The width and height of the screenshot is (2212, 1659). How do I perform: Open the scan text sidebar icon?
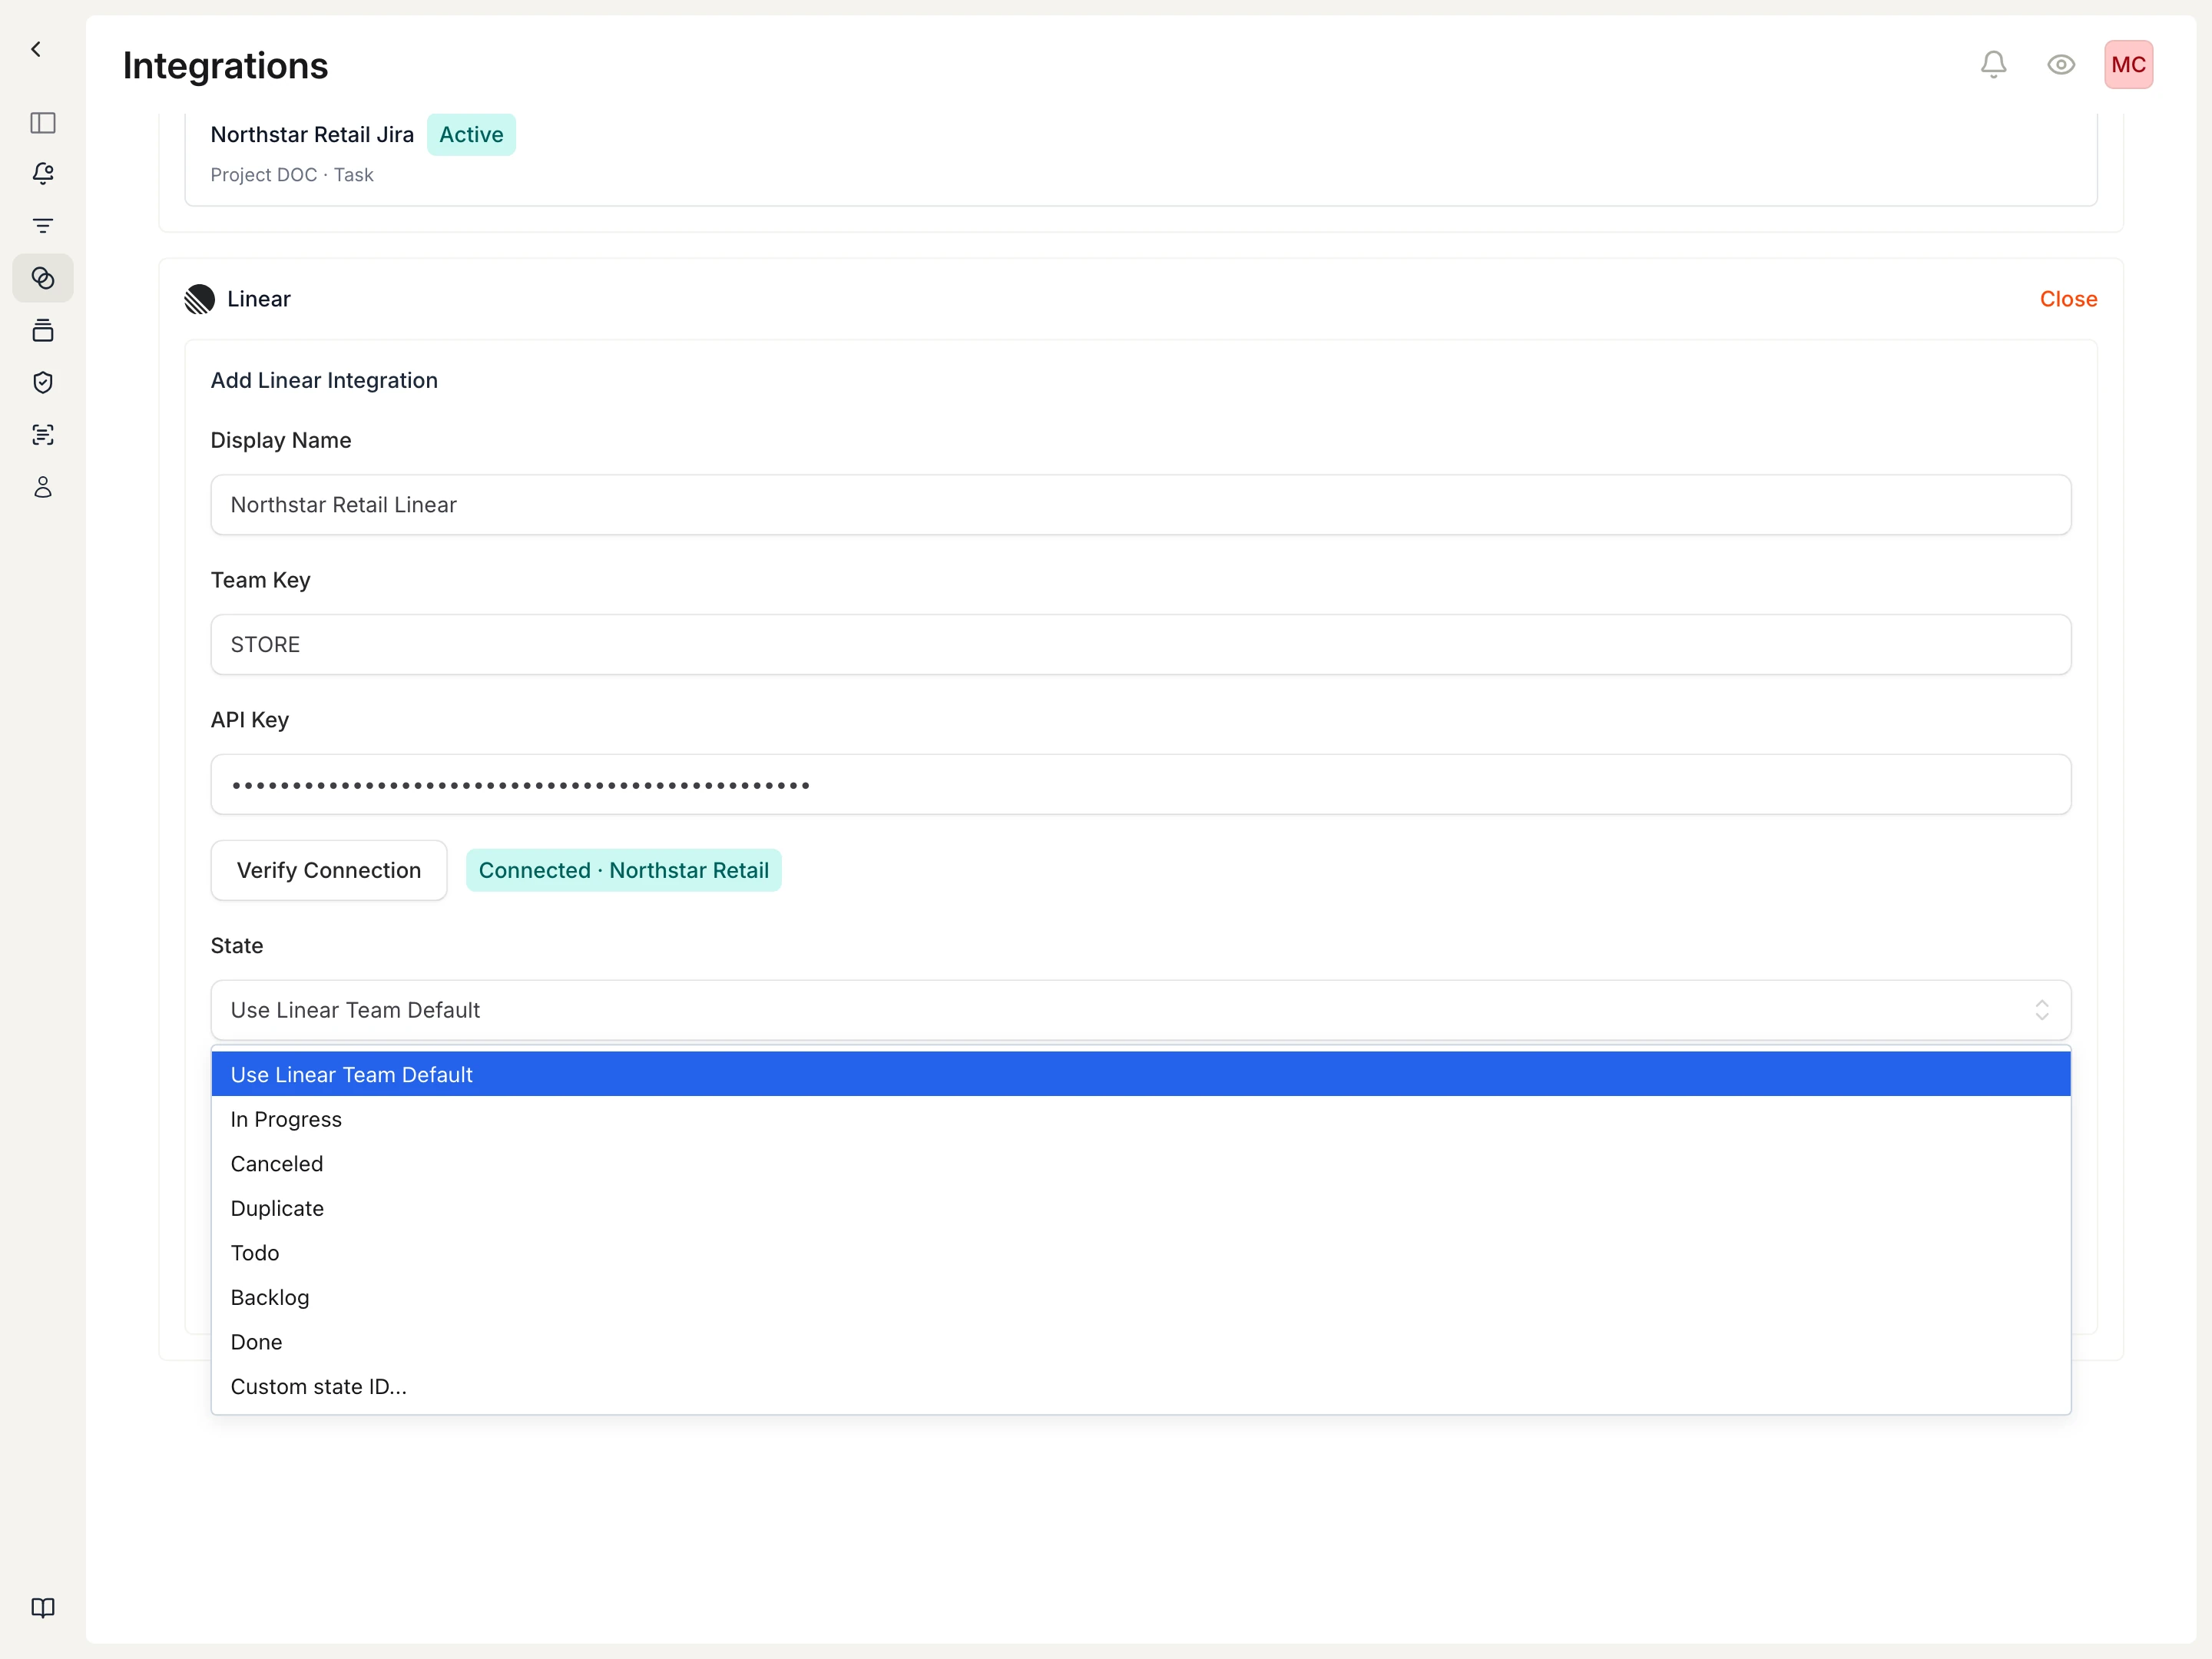(43, 434)
